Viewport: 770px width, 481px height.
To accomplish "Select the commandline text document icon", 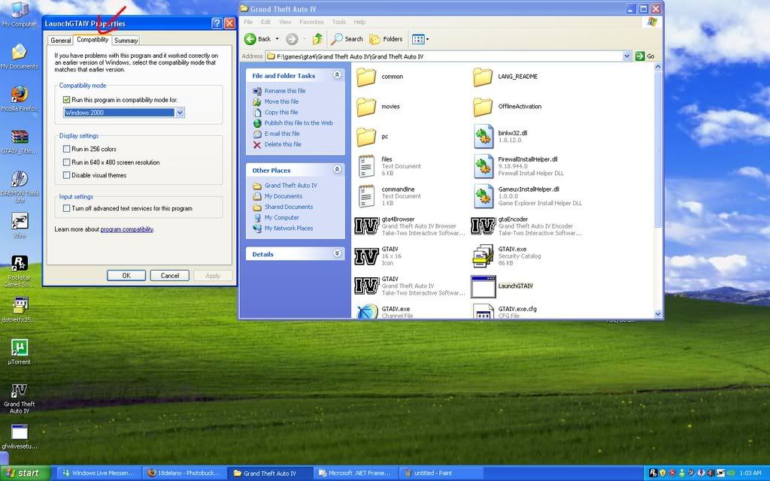I will click(x=366, y=196).
